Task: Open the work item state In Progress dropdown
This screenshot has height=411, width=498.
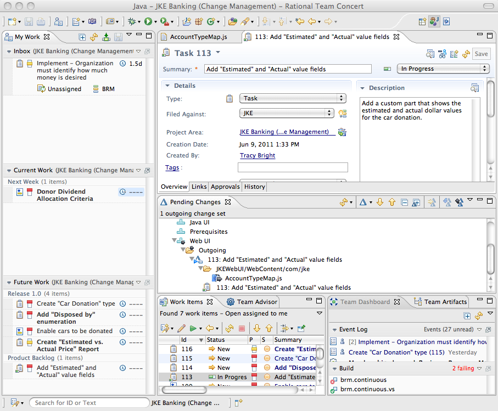Action: pyautogui.click(x=443, y=69)
